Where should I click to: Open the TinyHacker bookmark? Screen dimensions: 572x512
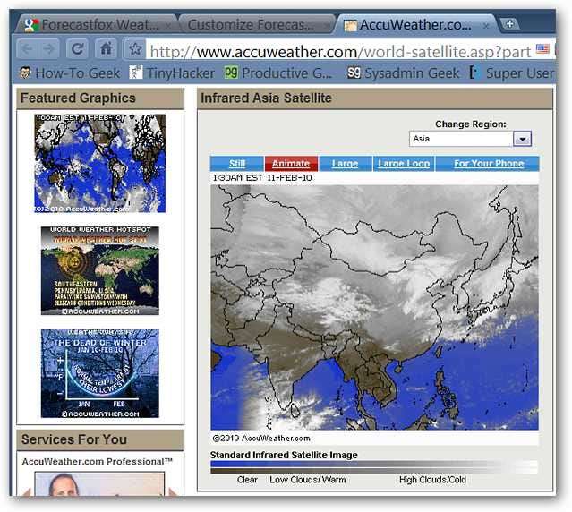[172, 73]
